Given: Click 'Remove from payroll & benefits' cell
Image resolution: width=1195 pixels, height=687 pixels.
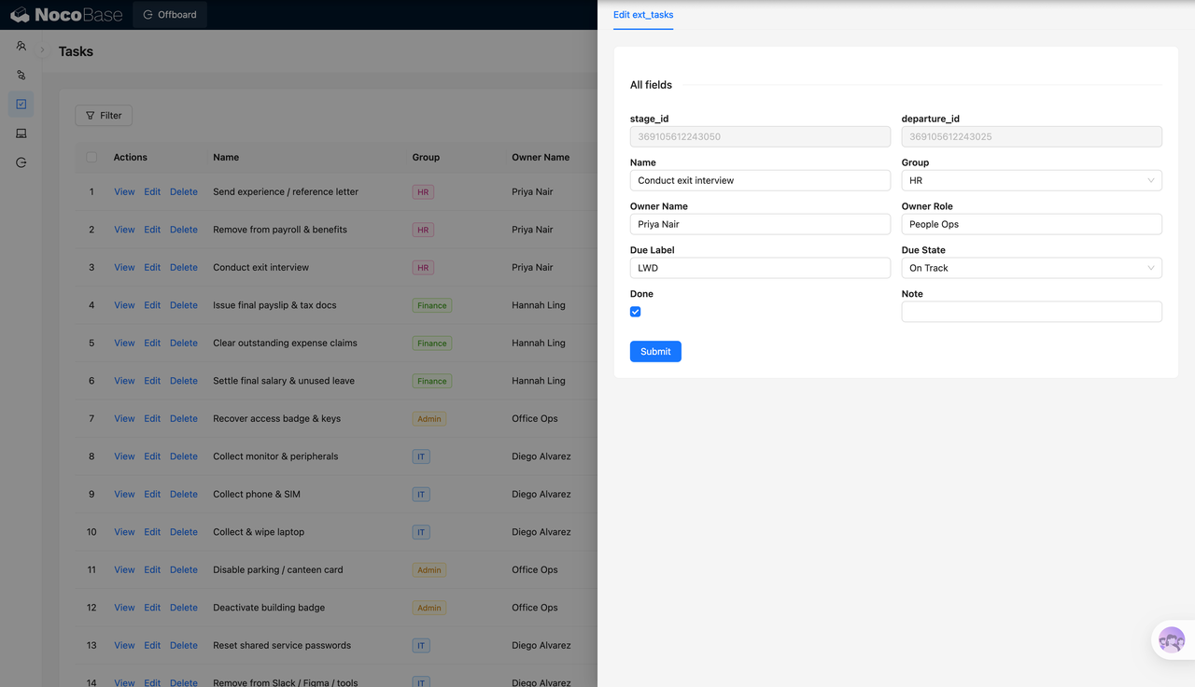Looking at the screenshot, I should point(280,230).
